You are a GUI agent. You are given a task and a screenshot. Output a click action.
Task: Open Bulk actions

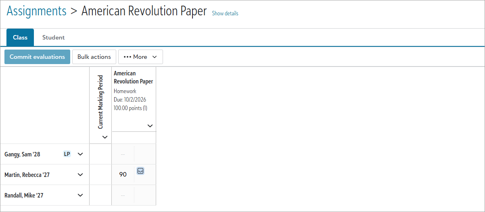[x=94, y=57]
